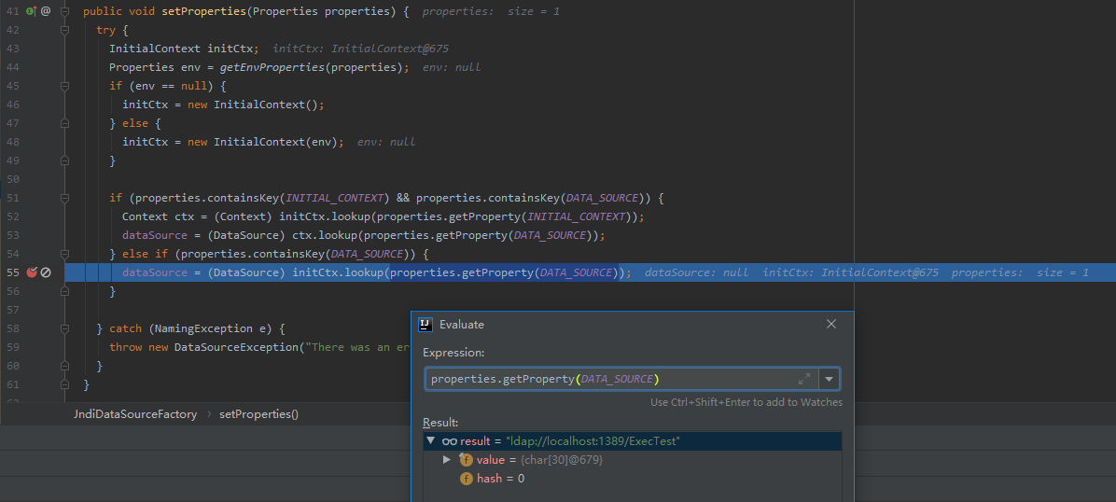Click ctx.lookup call on line 53
Viewport: 1116px width, 502px height.
pyautogui.click(x=326, y=235)
